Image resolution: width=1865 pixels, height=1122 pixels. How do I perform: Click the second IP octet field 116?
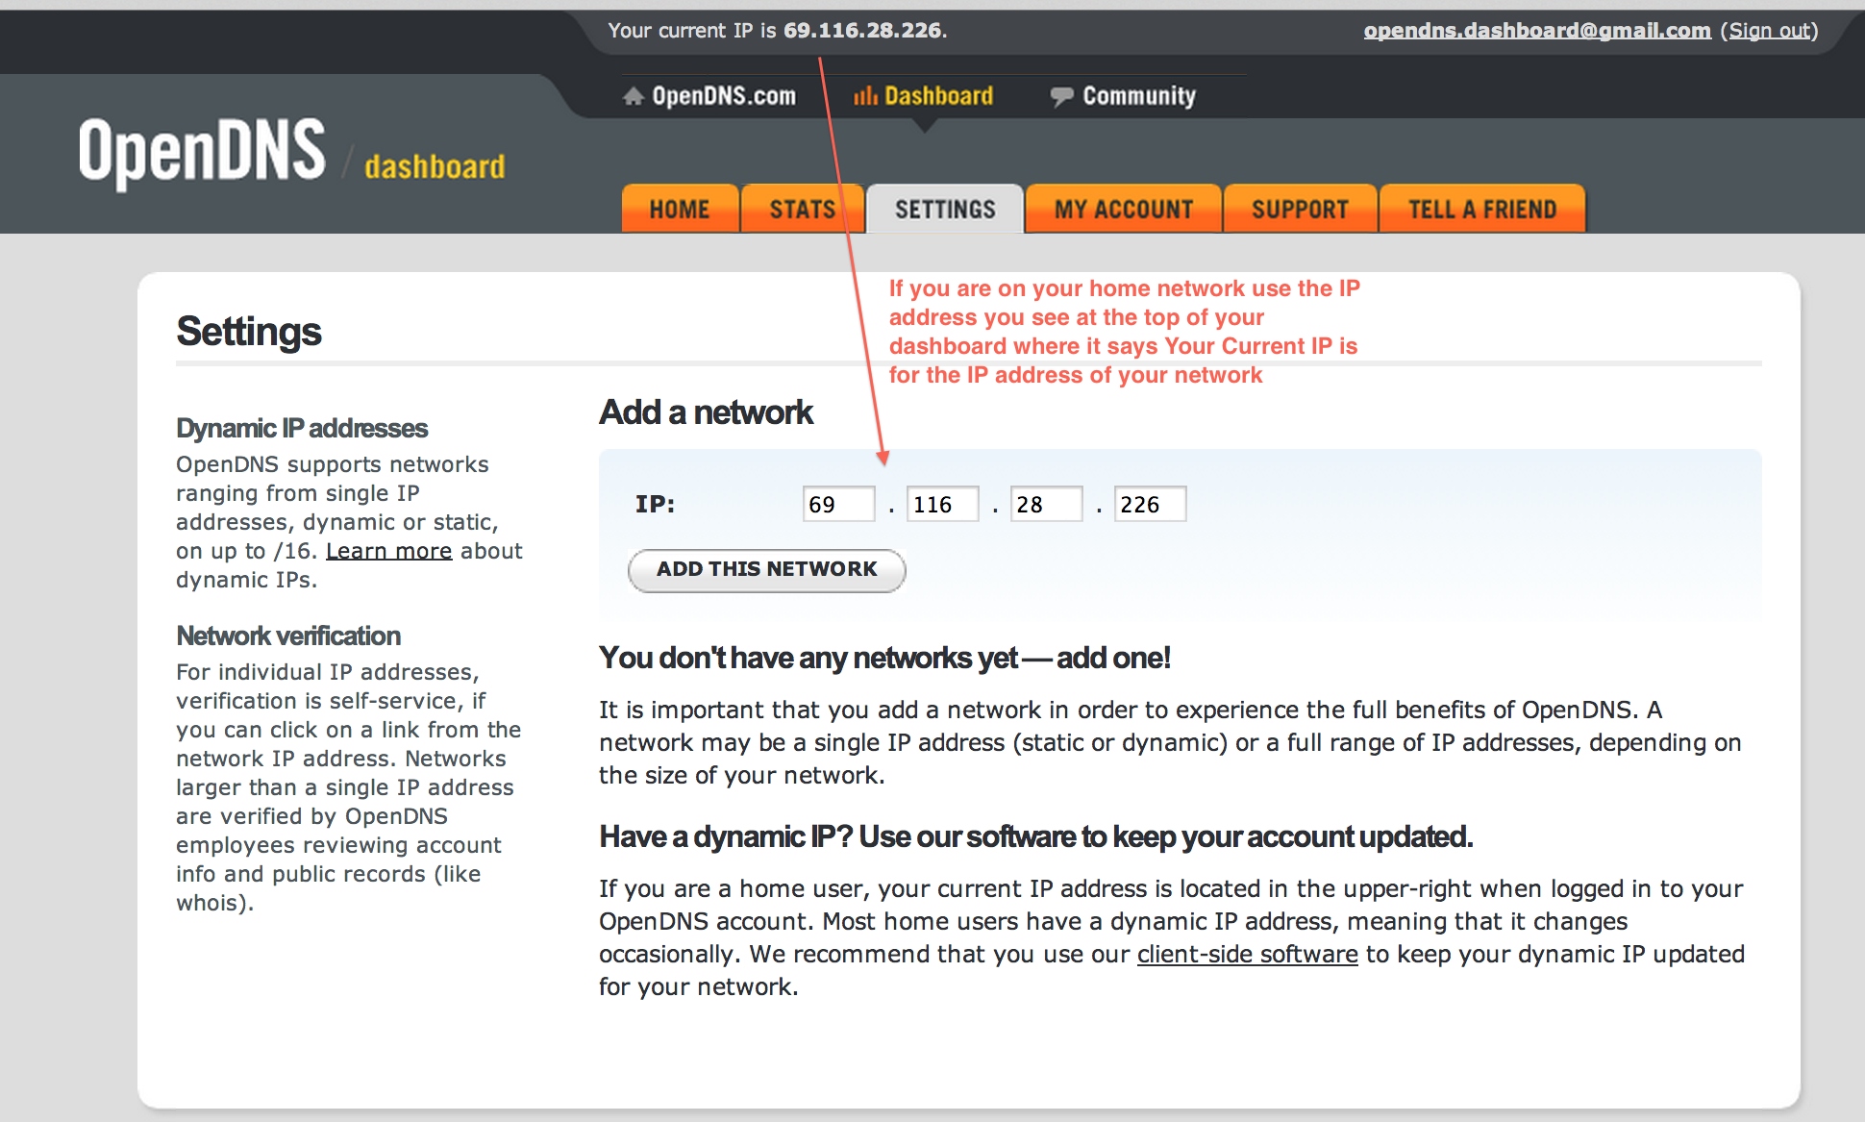[961, 504]
